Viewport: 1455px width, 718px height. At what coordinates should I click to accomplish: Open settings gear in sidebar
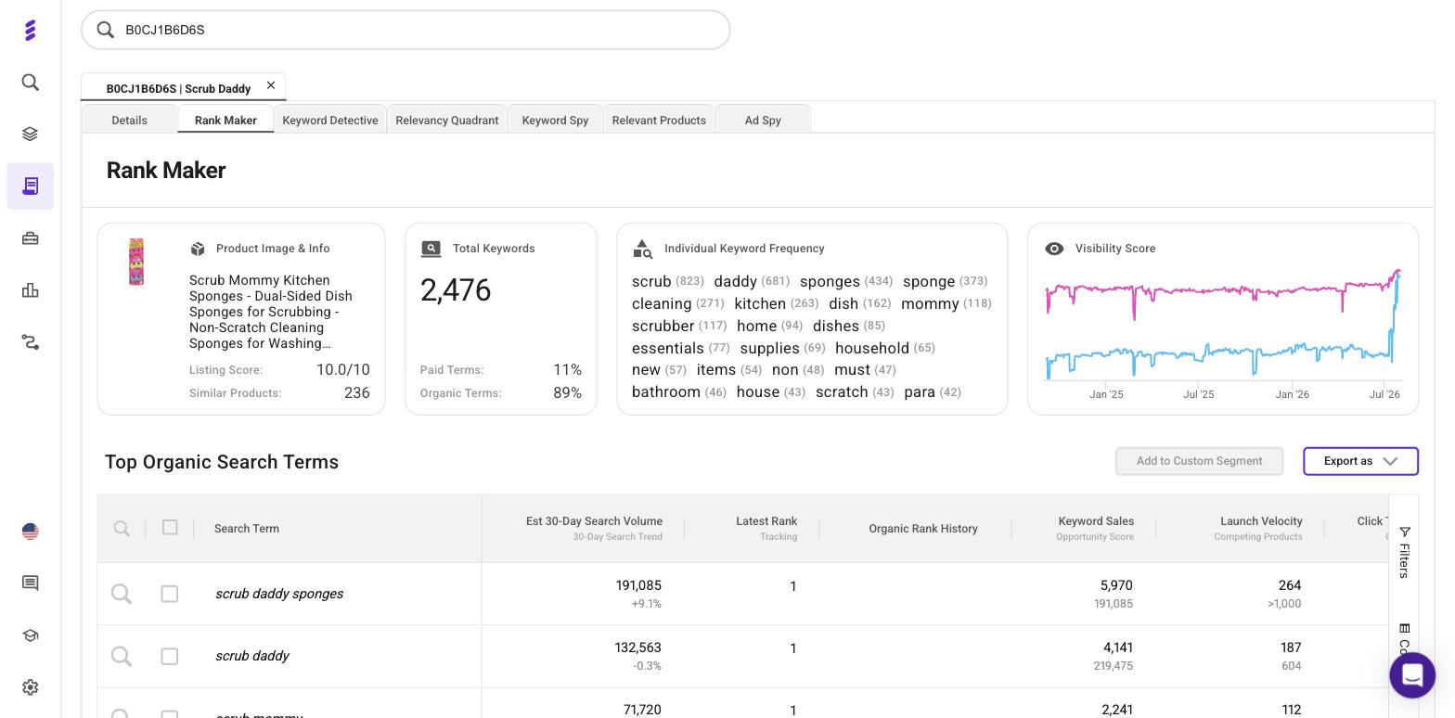pyautogui.click(x=30, y=687)
